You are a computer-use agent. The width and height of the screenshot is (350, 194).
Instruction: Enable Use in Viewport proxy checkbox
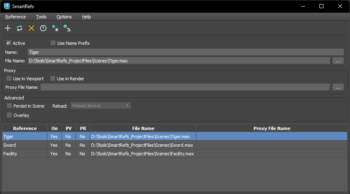(x=9, y=78)
